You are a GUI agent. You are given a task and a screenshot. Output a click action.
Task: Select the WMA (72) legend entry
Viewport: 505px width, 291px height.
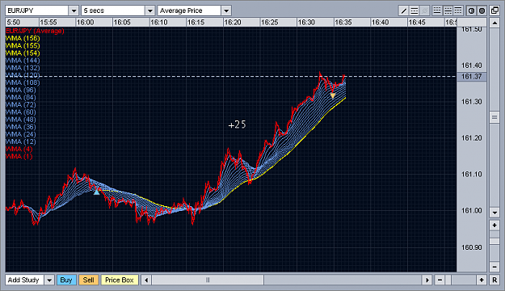tap(21, 105)
